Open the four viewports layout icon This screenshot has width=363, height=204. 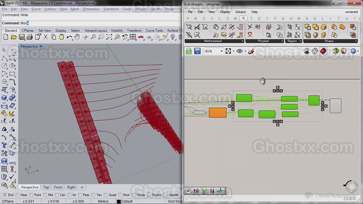pos(133,37)
